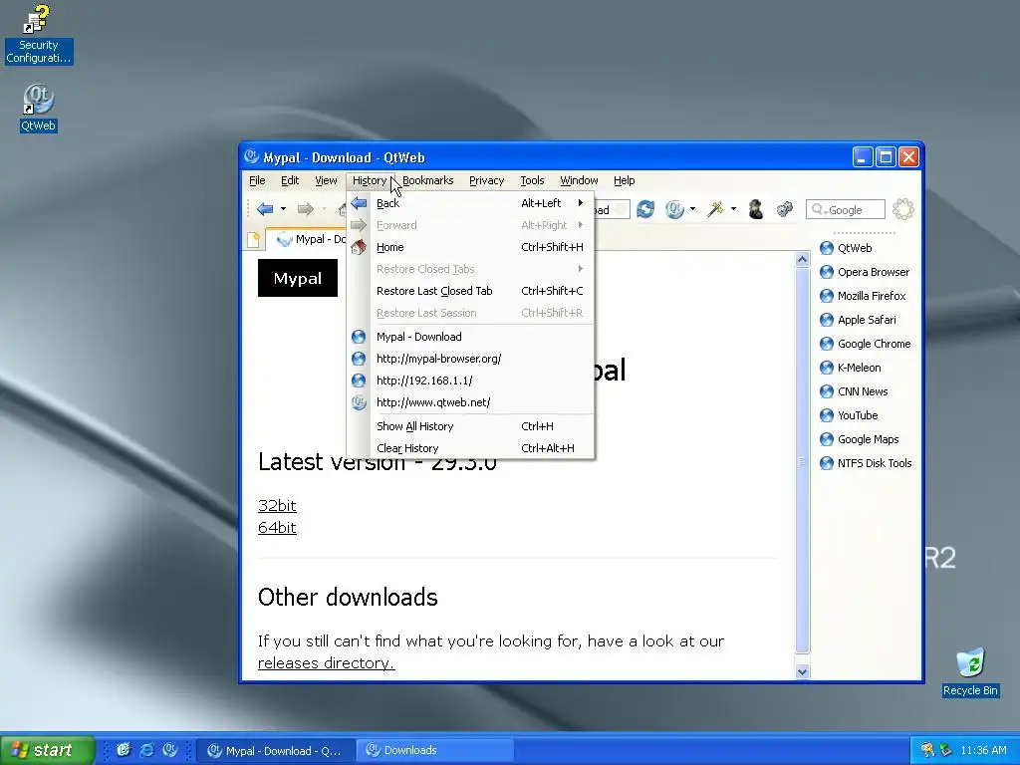
Task: Open the Opera Browser sidebar bookmark
Action: click(x=865, y=272)
